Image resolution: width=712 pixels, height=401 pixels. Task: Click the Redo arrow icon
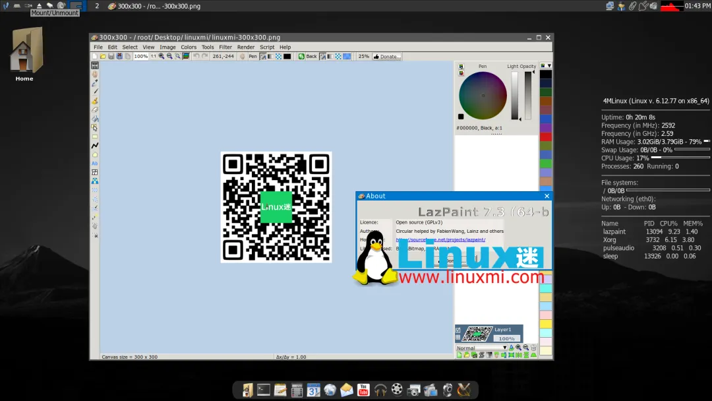205,56
